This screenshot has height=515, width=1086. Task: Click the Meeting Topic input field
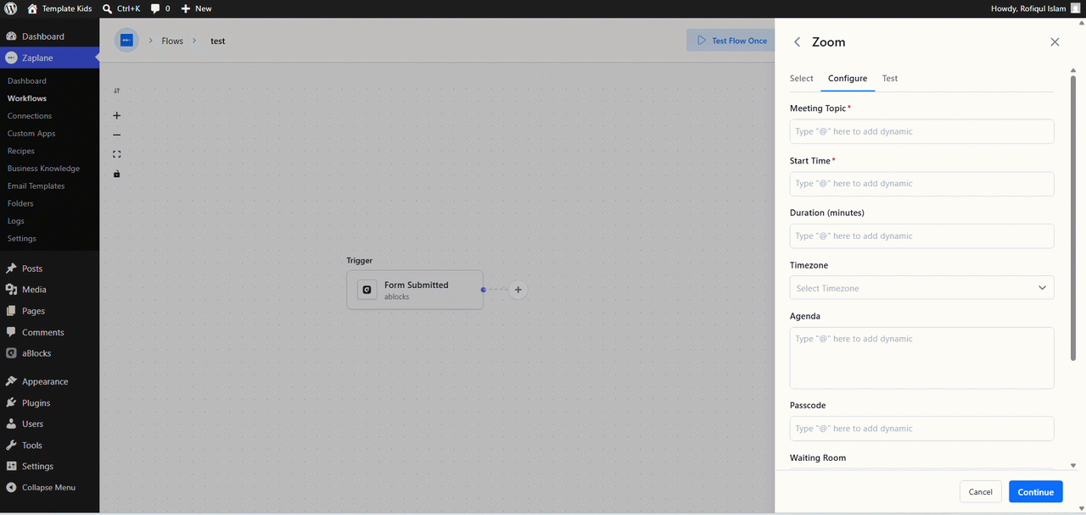coord(921,131)
